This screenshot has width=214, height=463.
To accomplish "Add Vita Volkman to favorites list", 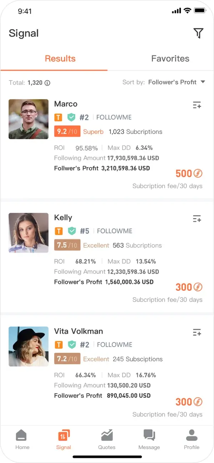I will coord(197,333).
